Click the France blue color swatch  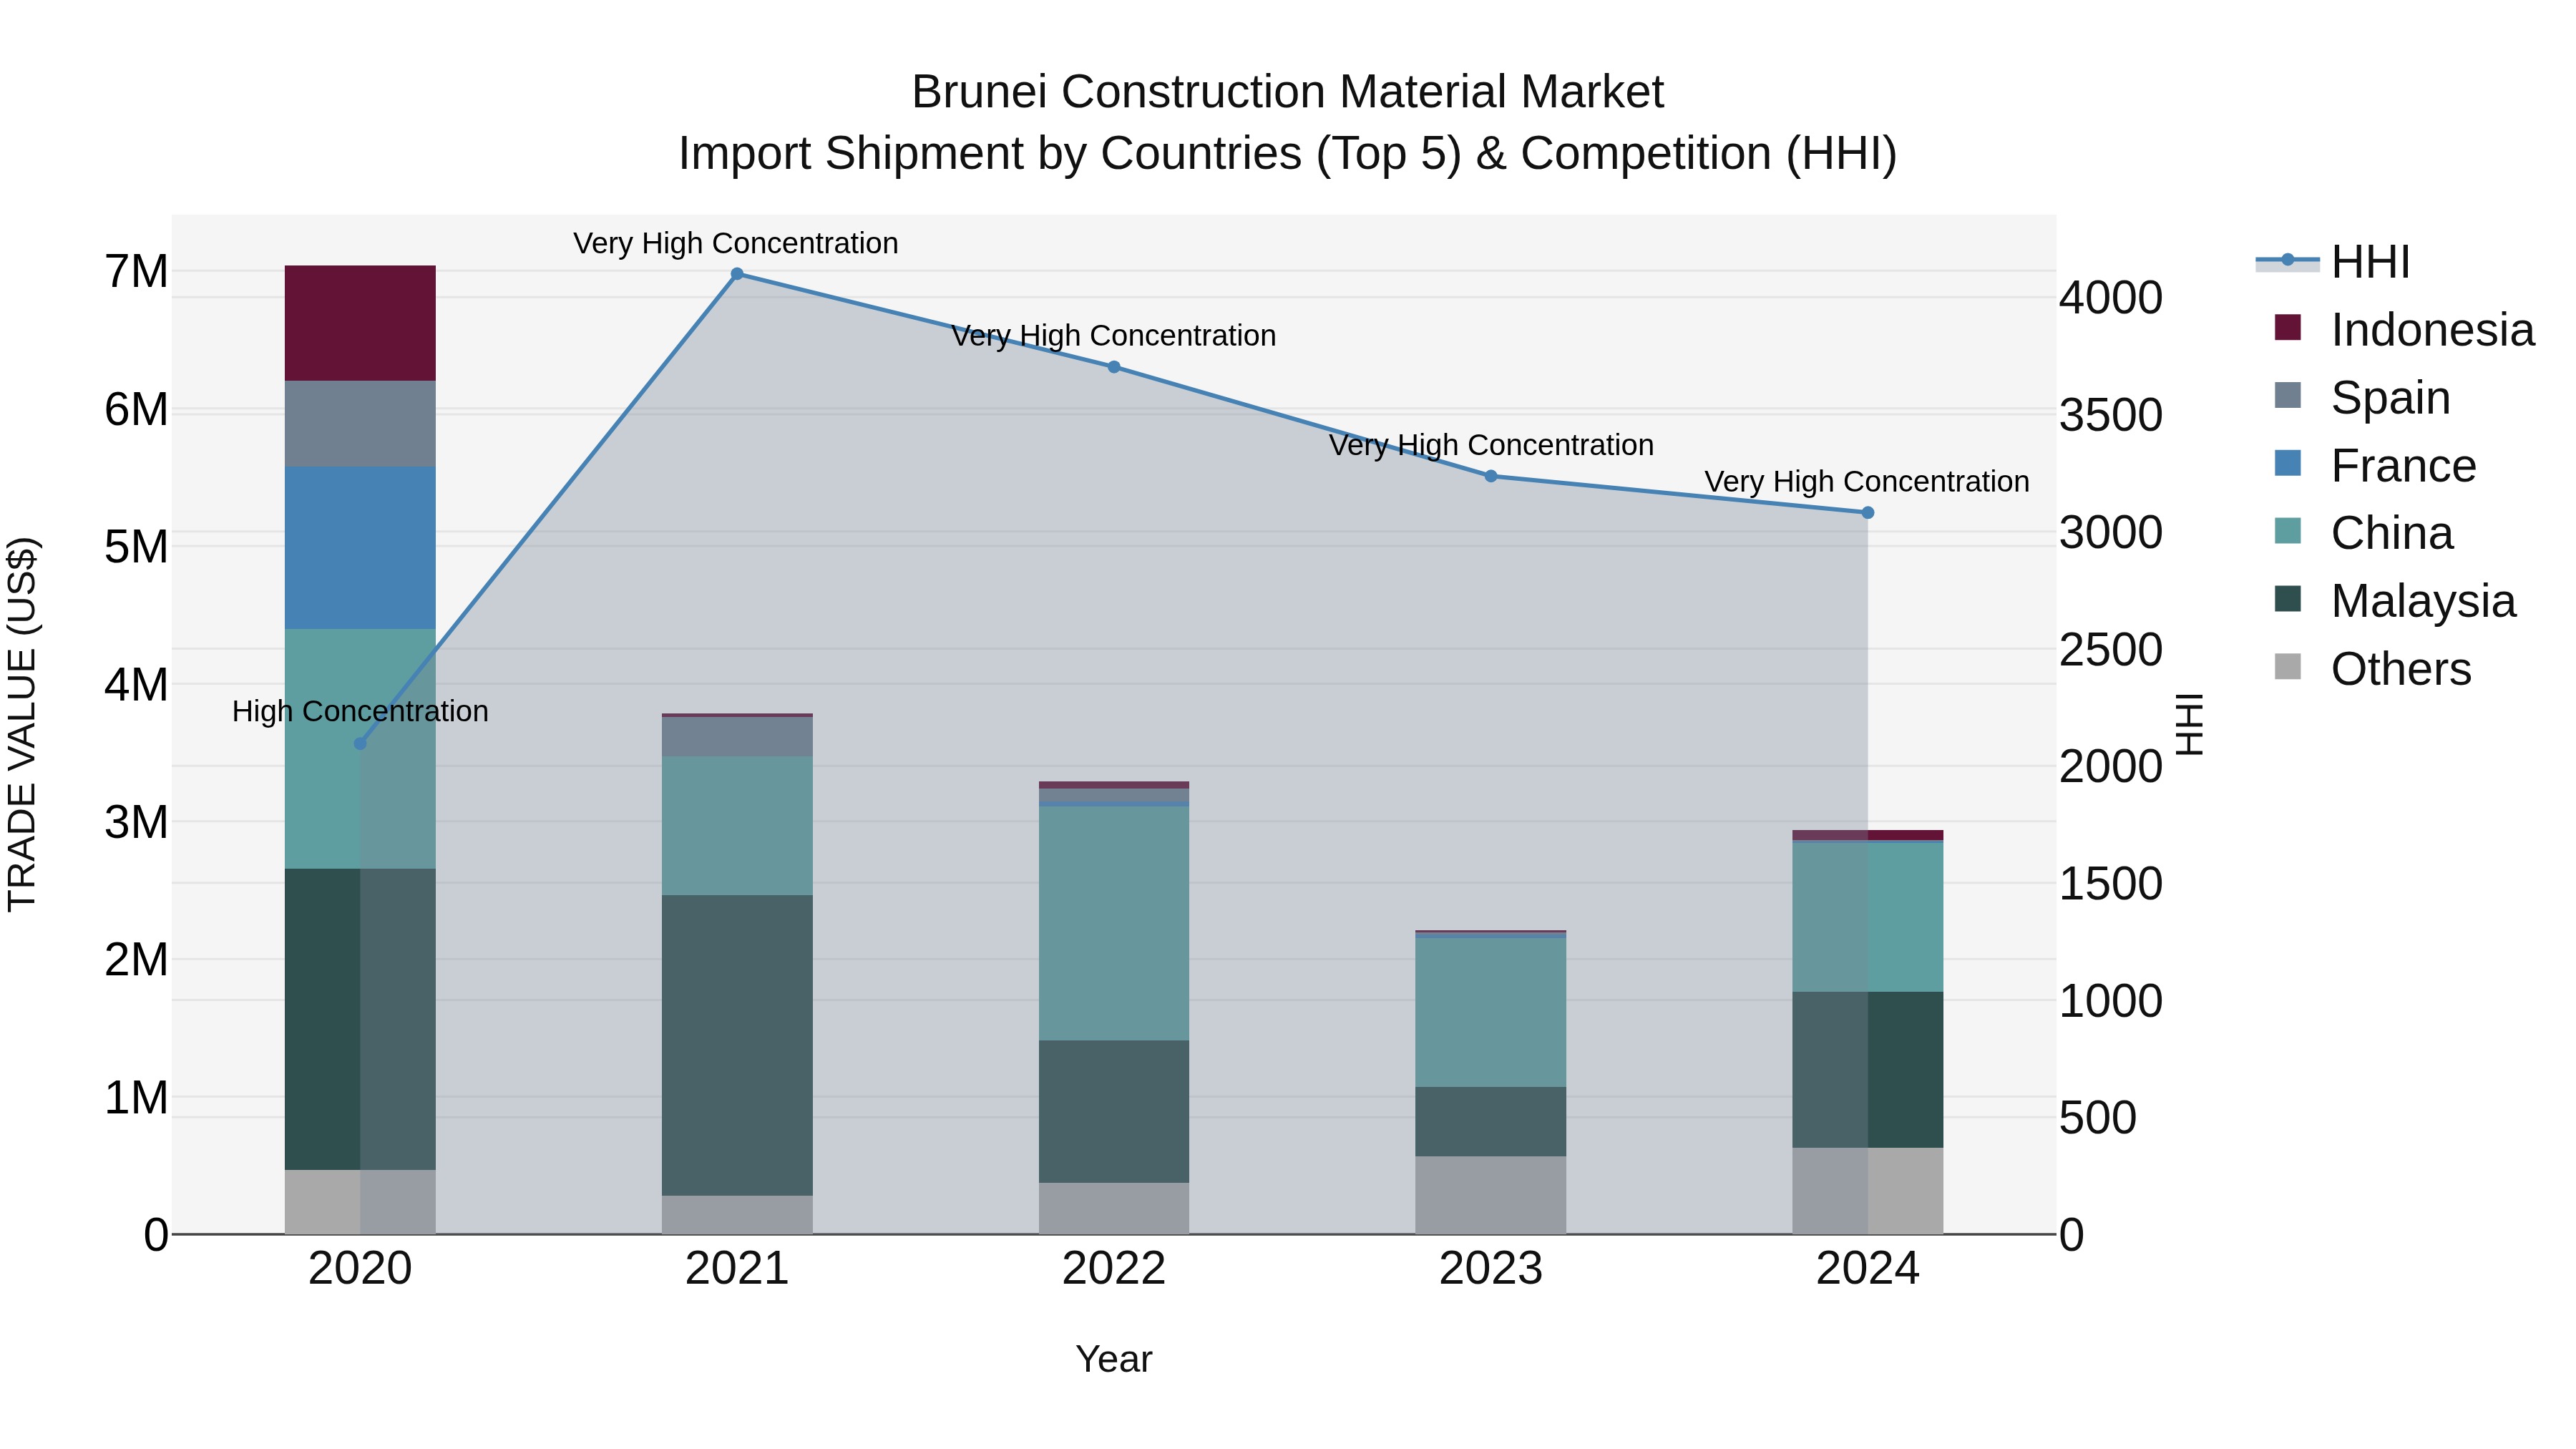click(x=2287, y=463)
